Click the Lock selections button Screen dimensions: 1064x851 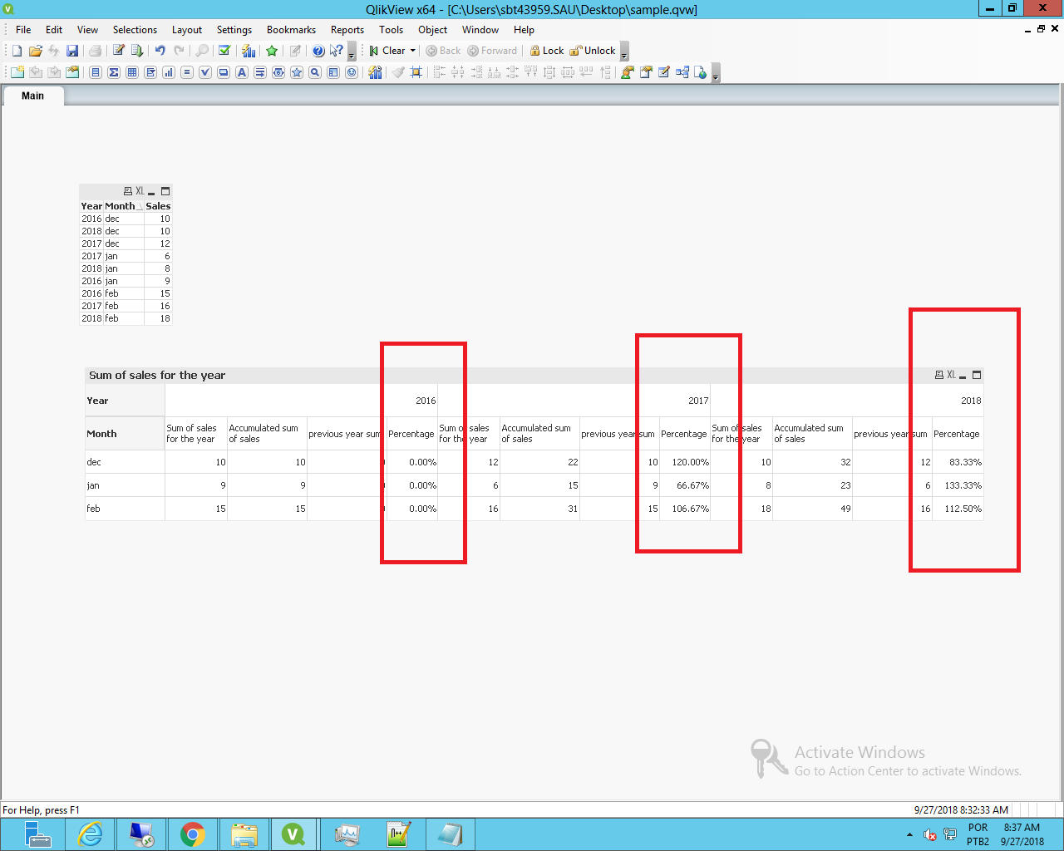click(546, 51)
